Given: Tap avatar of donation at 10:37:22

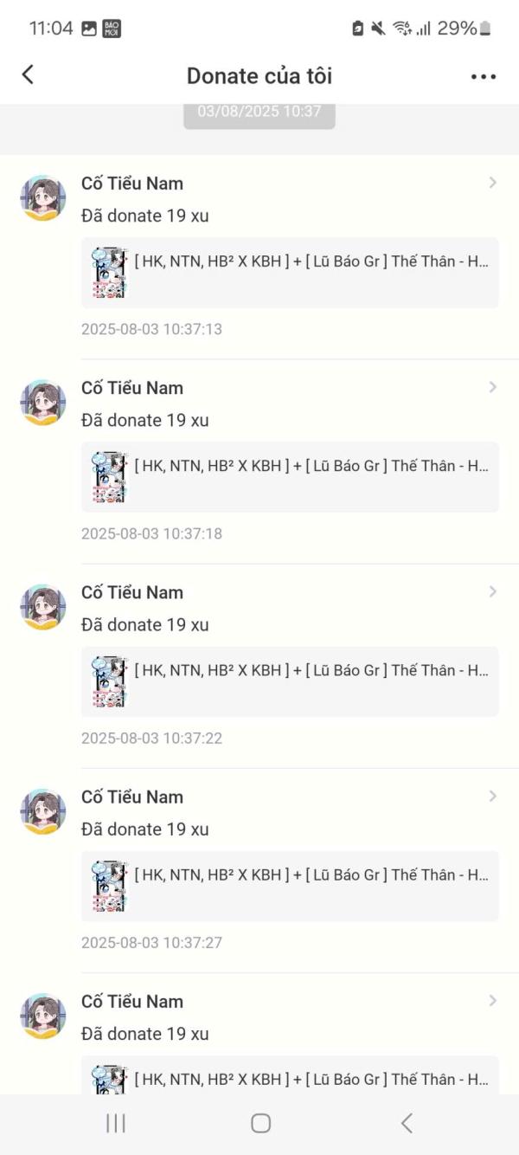Looking at the screenshot, I should coord(43,607).
